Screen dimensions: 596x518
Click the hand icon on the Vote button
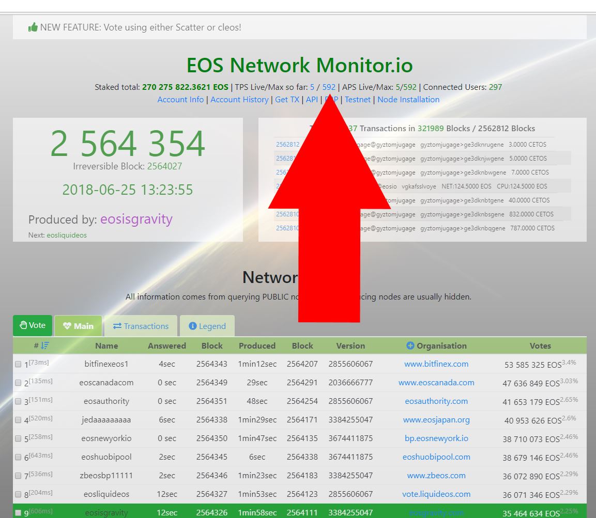pos(23,325)
